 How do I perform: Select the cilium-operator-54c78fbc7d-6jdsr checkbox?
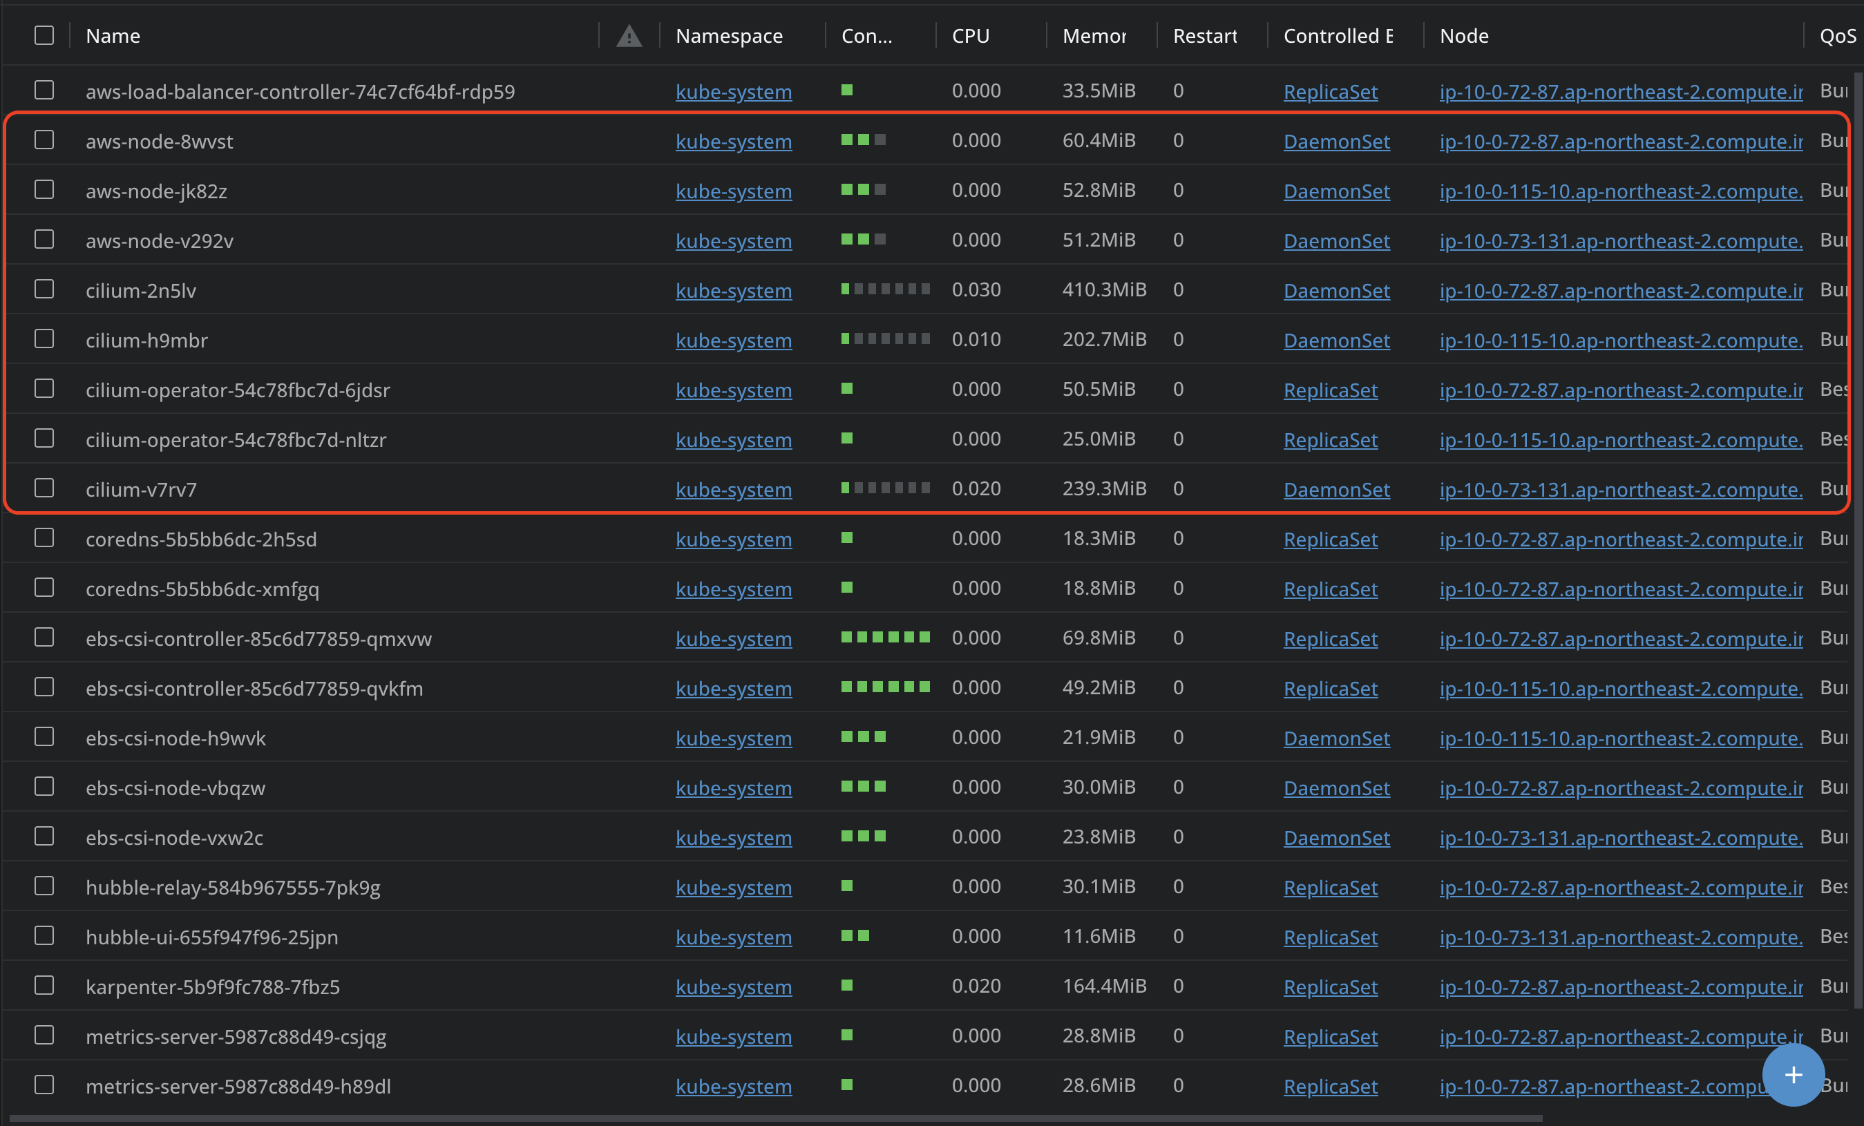(44, 389)
